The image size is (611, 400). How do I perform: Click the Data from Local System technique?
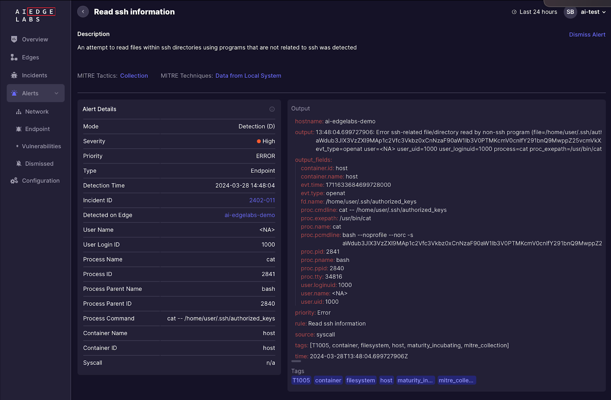pos(248,76)
